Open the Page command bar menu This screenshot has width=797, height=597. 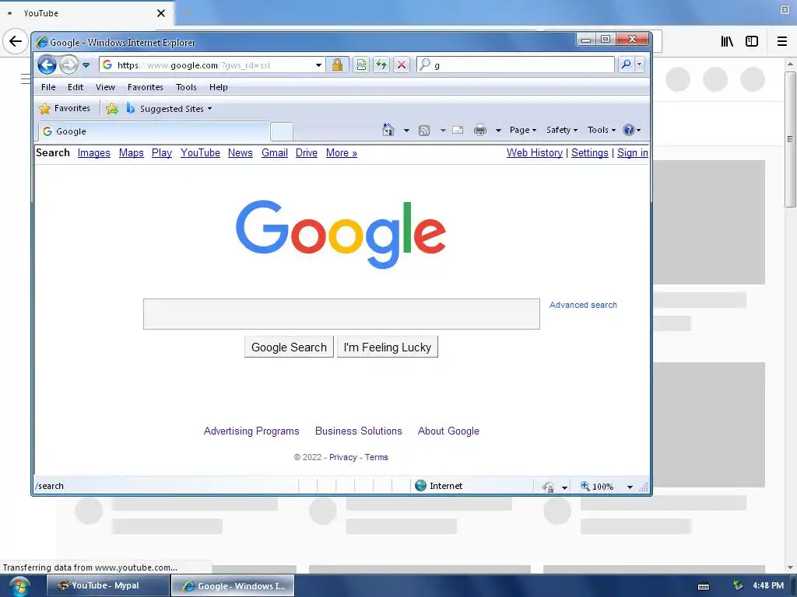523,130
